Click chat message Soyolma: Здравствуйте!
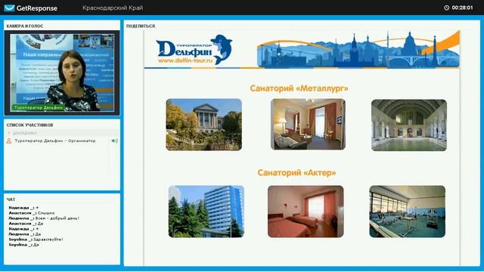The image size is (484, 272). point(36,240)
